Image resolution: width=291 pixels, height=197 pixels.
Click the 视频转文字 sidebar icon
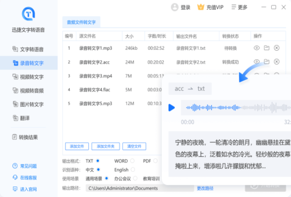tap(15, 76)
